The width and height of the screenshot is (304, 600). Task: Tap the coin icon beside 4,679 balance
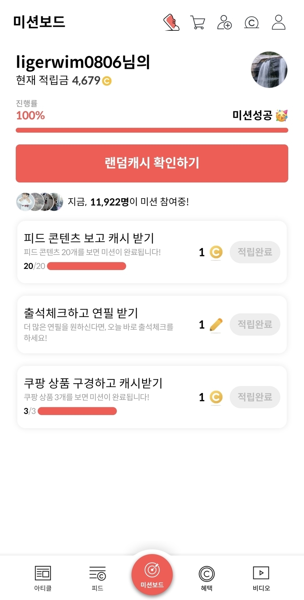107,81
